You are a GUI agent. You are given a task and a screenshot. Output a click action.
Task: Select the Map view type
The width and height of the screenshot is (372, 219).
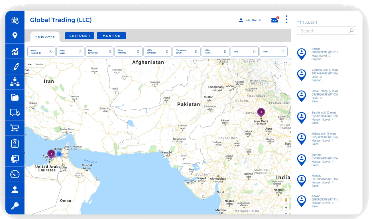point(30,64)
